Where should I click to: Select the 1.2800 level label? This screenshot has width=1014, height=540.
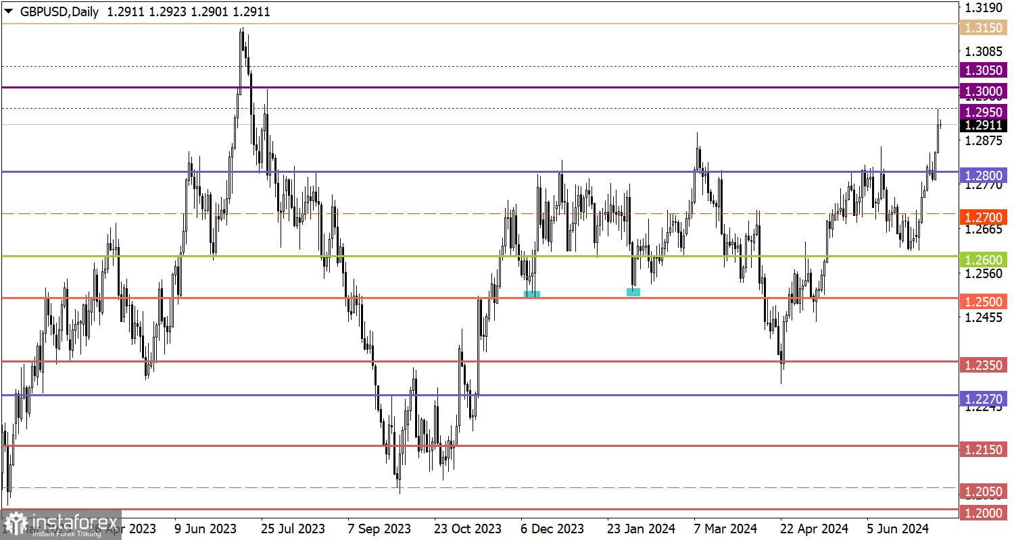984,175
